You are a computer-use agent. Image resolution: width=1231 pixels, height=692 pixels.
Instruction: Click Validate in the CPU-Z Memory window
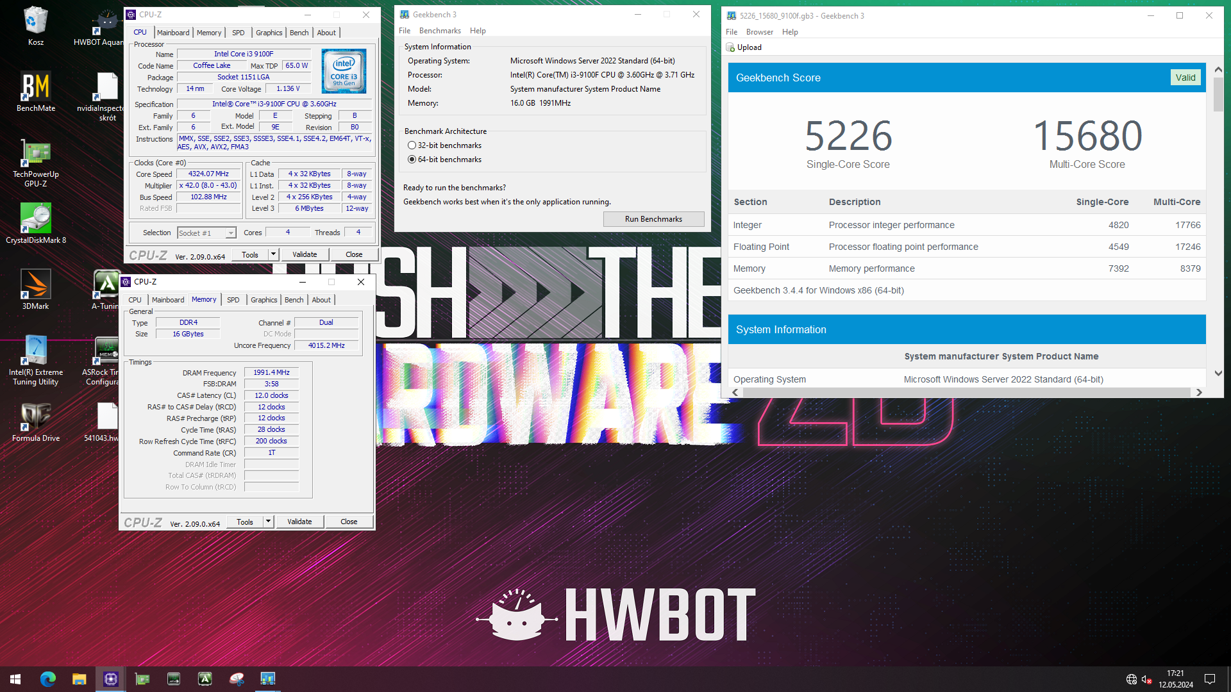click(299, 522)
